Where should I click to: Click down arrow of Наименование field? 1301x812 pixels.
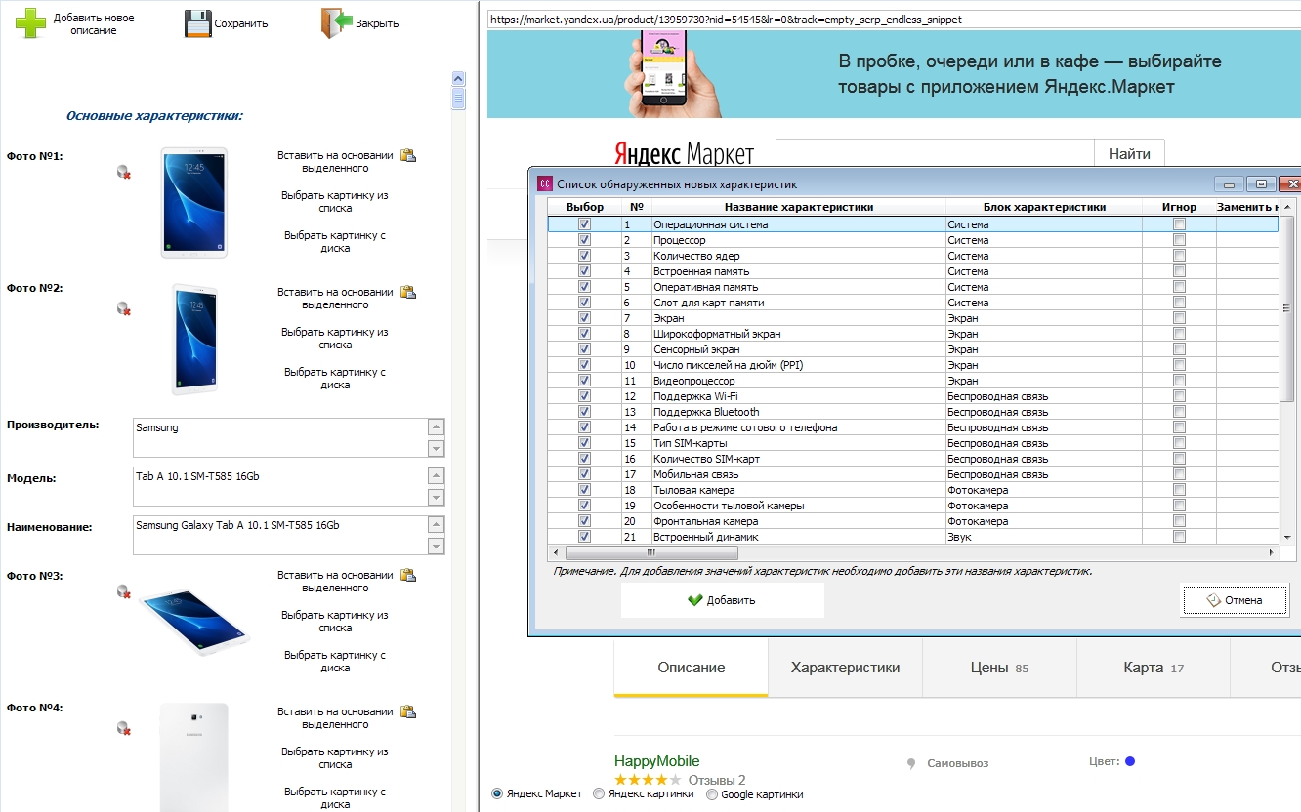436,546
